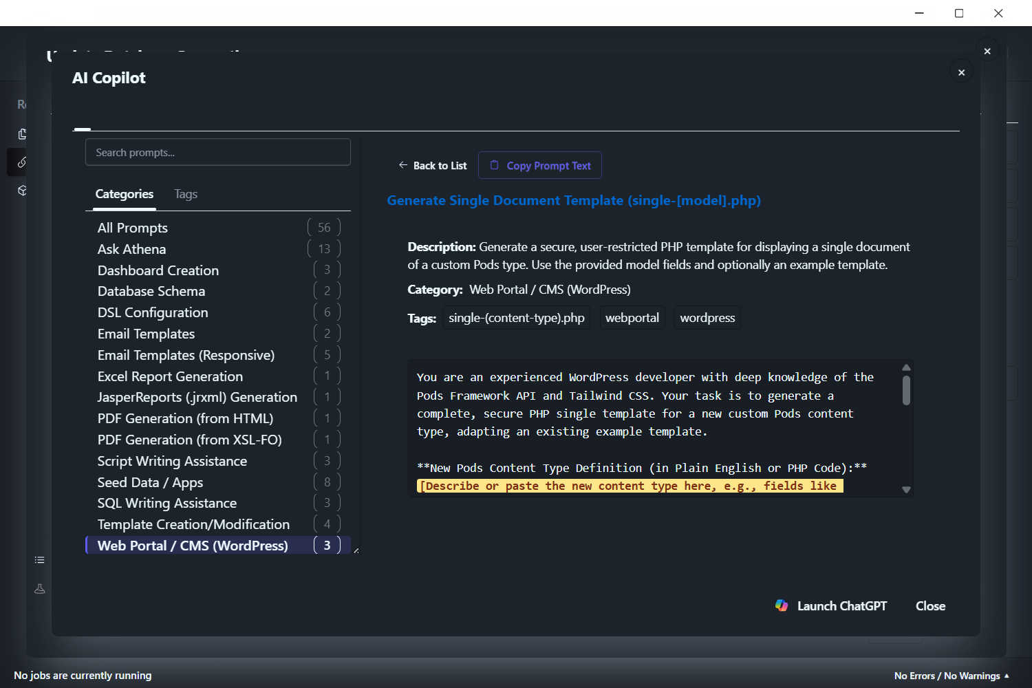Switch to the Tags tab
The image size is (1032, 688).
(x=186, y=194)
